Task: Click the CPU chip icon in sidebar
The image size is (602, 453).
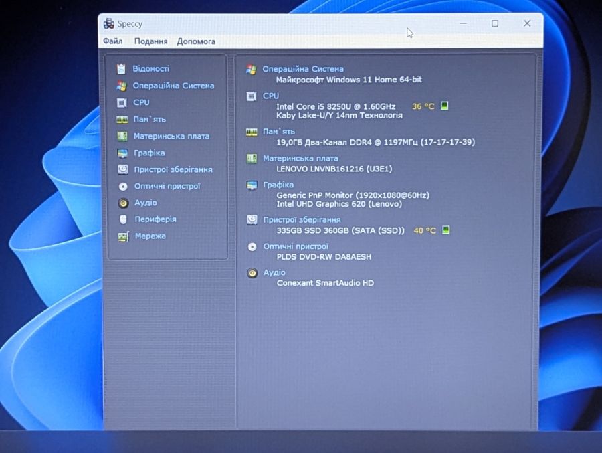Action: coord(122,102)
